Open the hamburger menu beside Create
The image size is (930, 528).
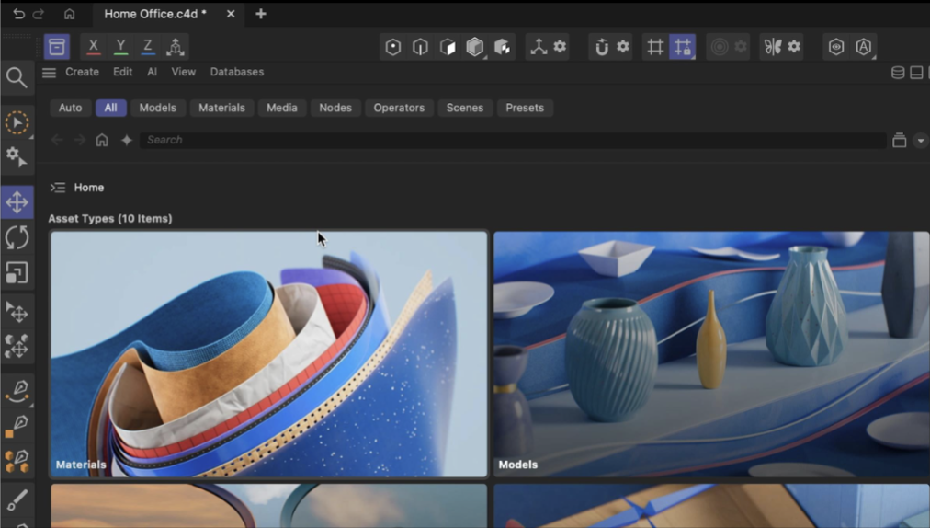(x=50, y=73)
